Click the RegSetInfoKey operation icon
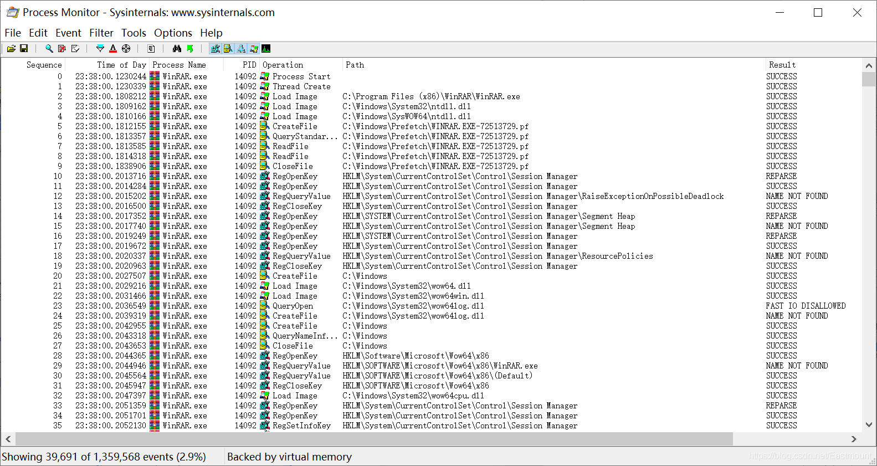The image size is (877, 466). pyautogui.click(x=265, y=426)
